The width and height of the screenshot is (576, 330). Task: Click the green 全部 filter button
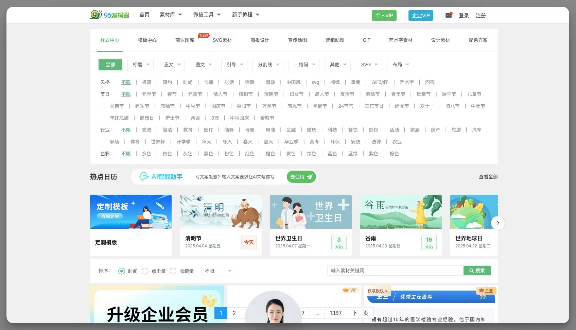coord(110,65)
